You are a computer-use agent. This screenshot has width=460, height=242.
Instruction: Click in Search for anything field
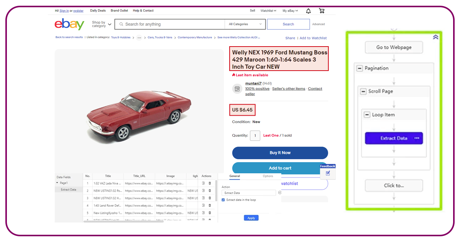170,24
